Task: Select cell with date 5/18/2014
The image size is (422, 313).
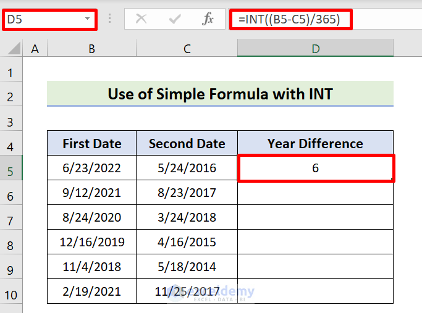Action: [x=187, y=267]
